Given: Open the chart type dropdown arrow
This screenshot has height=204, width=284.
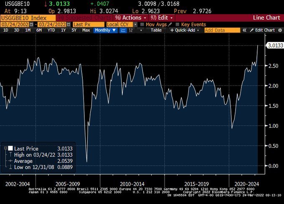Looking at the screenshot, I should pyautogui.click(x=141, y=30).
